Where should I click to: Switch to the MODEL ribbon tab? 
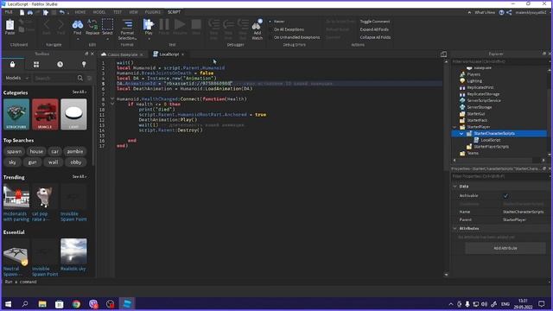point(99,12)
